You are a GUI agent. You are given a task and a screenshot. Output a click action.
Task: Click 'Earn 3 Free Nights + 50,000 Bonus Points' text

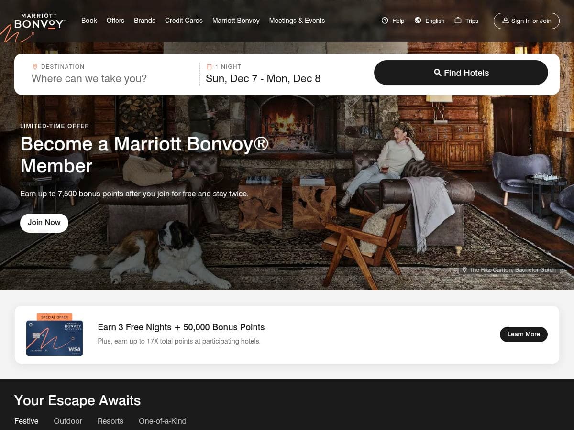(181, 327)
